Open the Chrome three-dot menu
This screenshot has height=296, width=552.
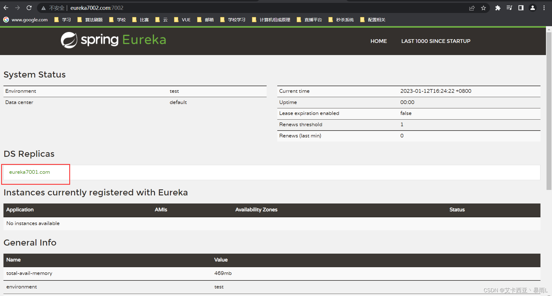(x=544, y=8)
